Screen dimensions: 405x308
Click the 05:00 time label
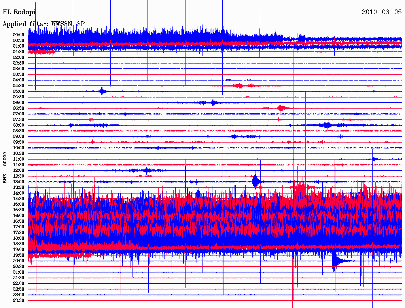point(19,91)
